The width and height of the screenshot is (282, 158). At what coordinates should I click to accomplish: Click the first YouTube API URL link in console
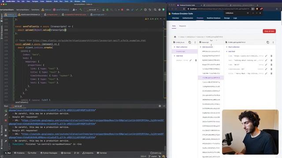pos(93,120)
